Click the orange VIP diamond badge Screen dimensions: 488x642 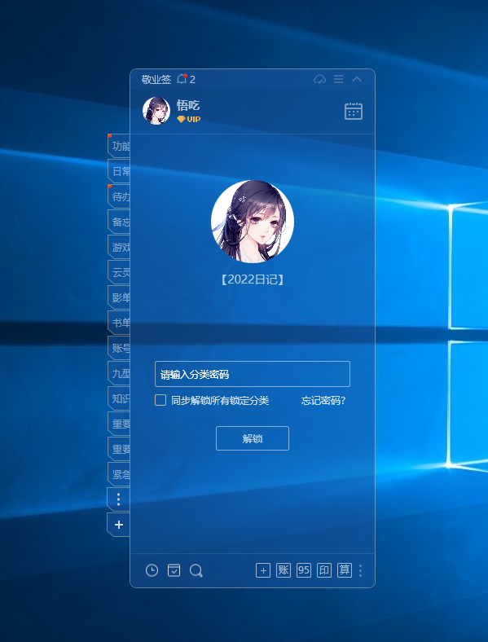pyautogui.click(x=189, y=119)
